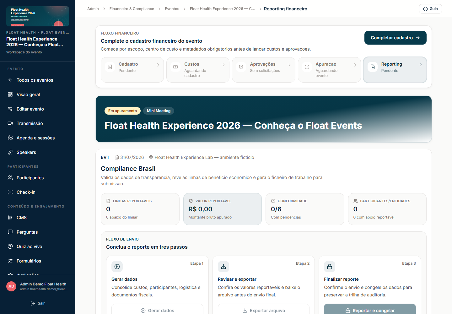
Task: Click the Aprovações step shield icon
Action: point(241,67)
